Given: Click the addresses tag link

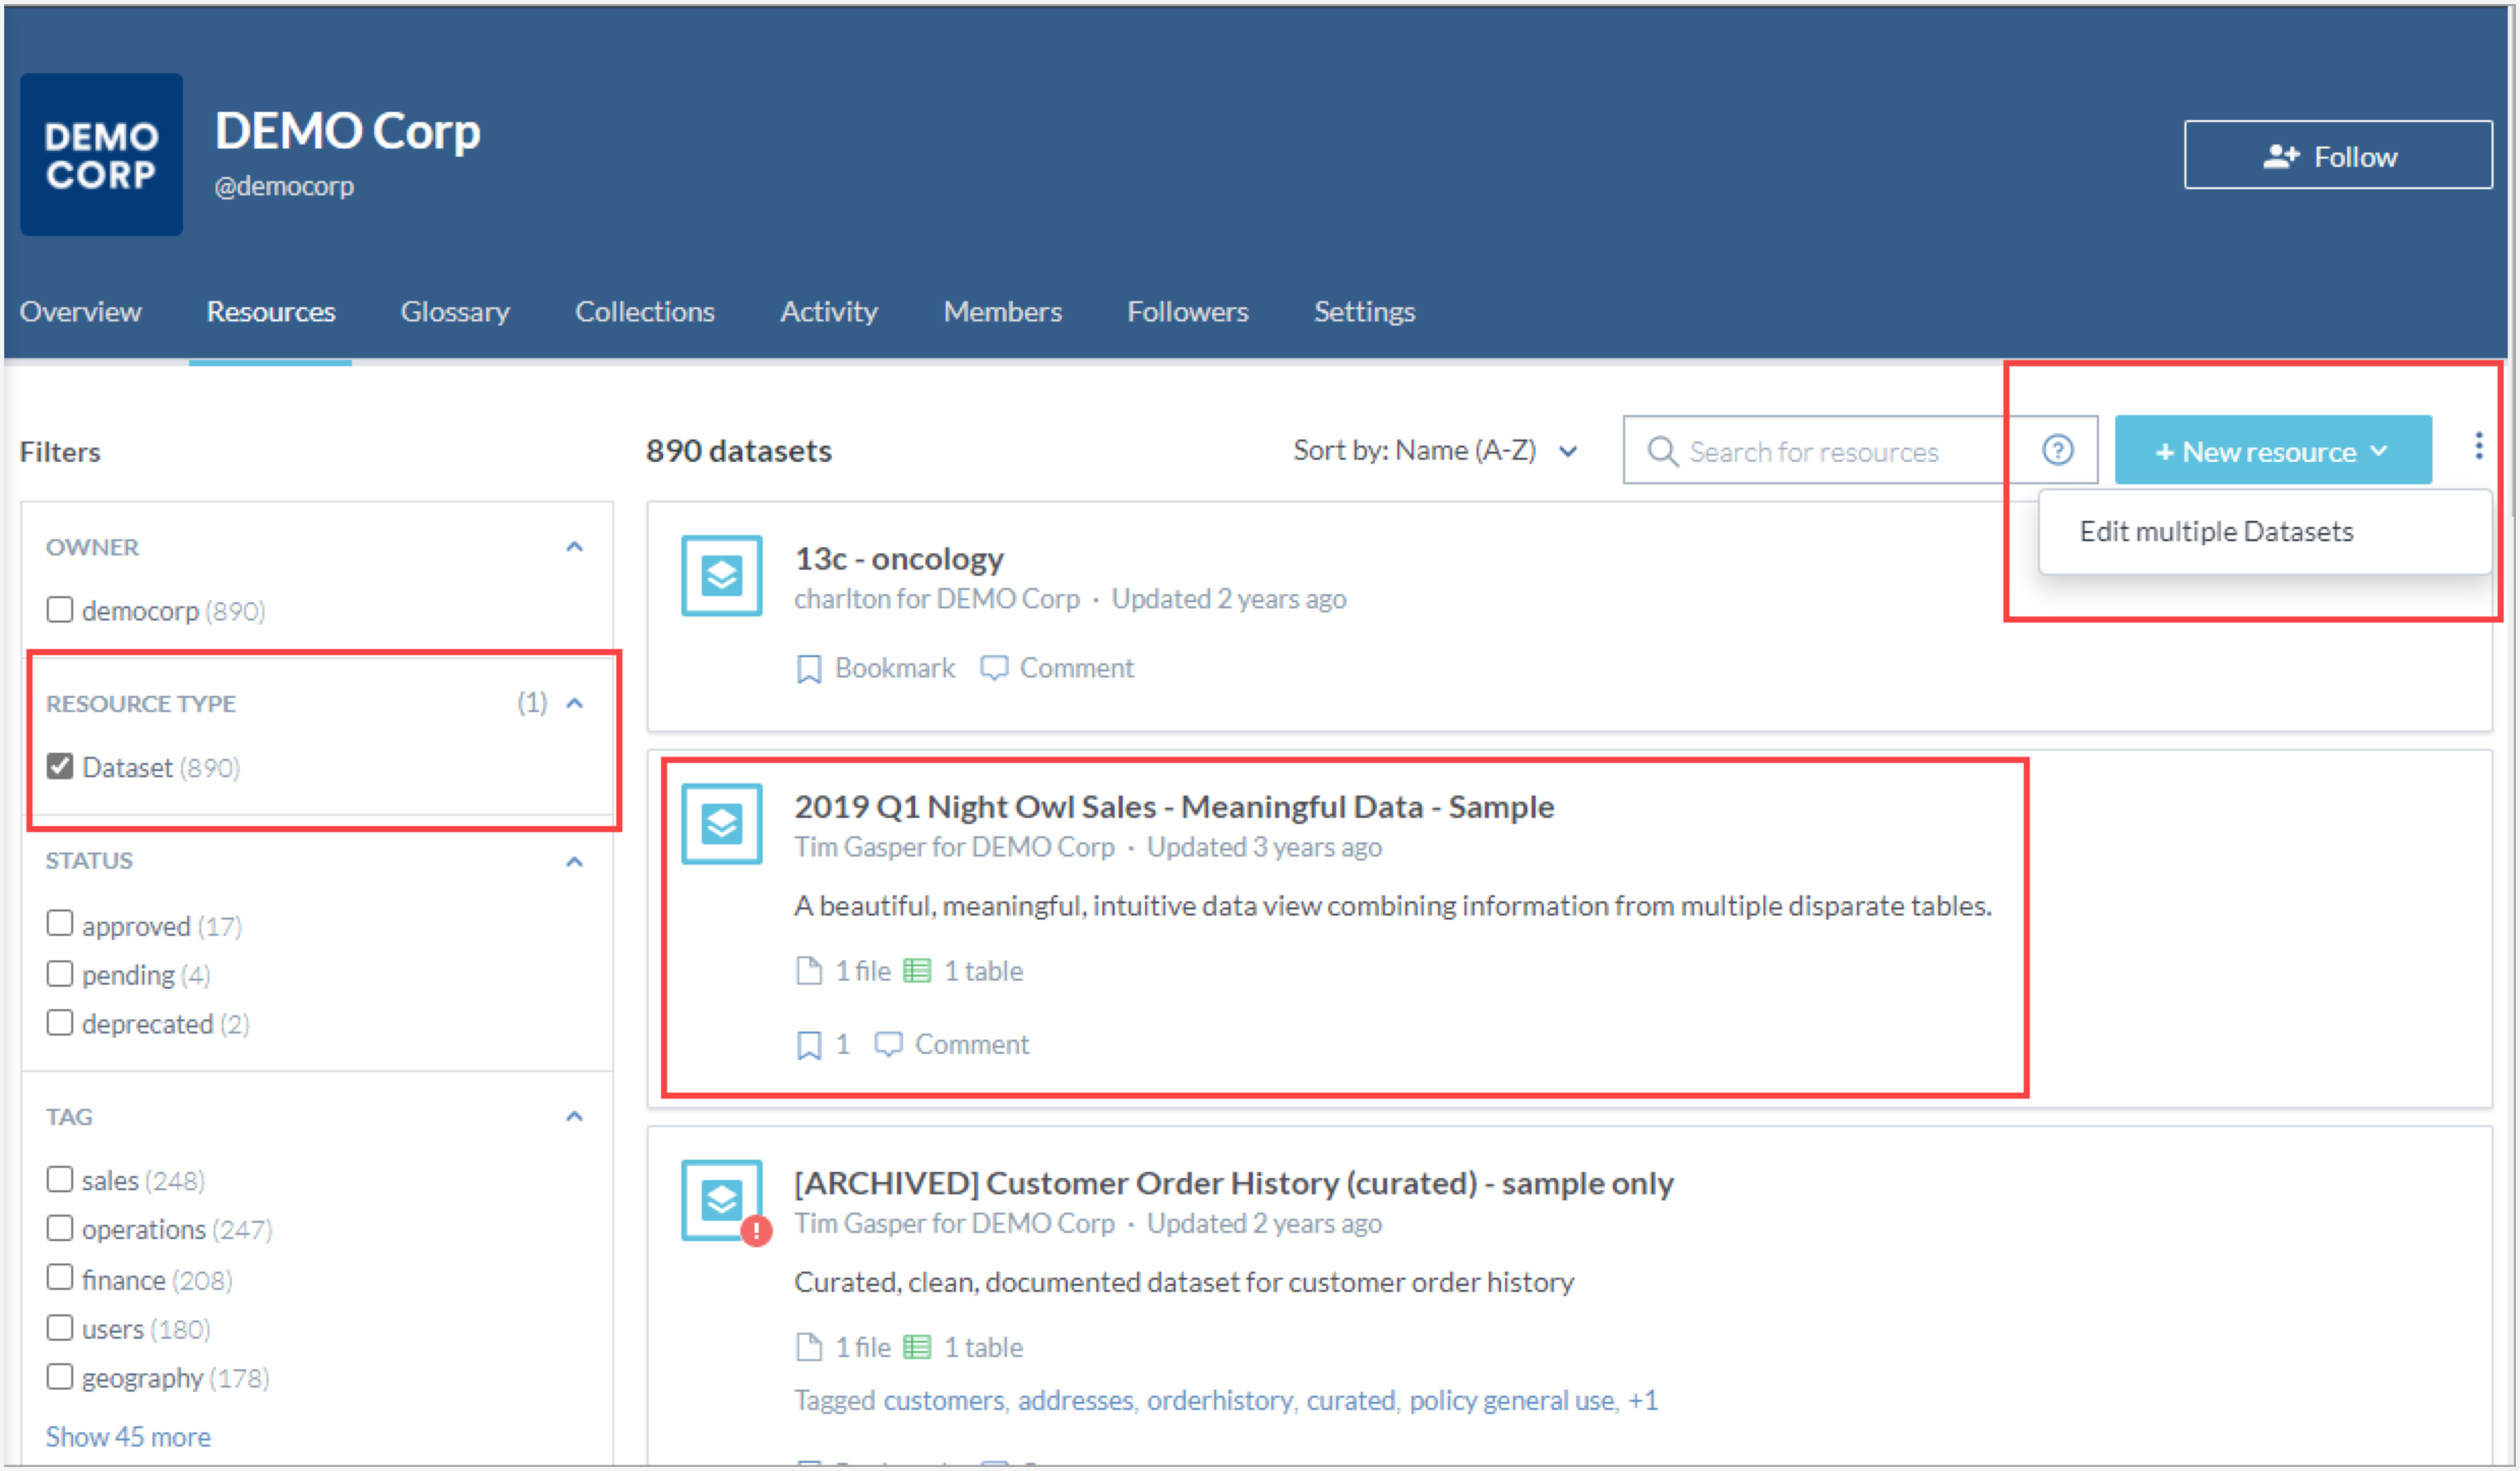Looking at the screenshot, I should [x=1075, y=1400].
